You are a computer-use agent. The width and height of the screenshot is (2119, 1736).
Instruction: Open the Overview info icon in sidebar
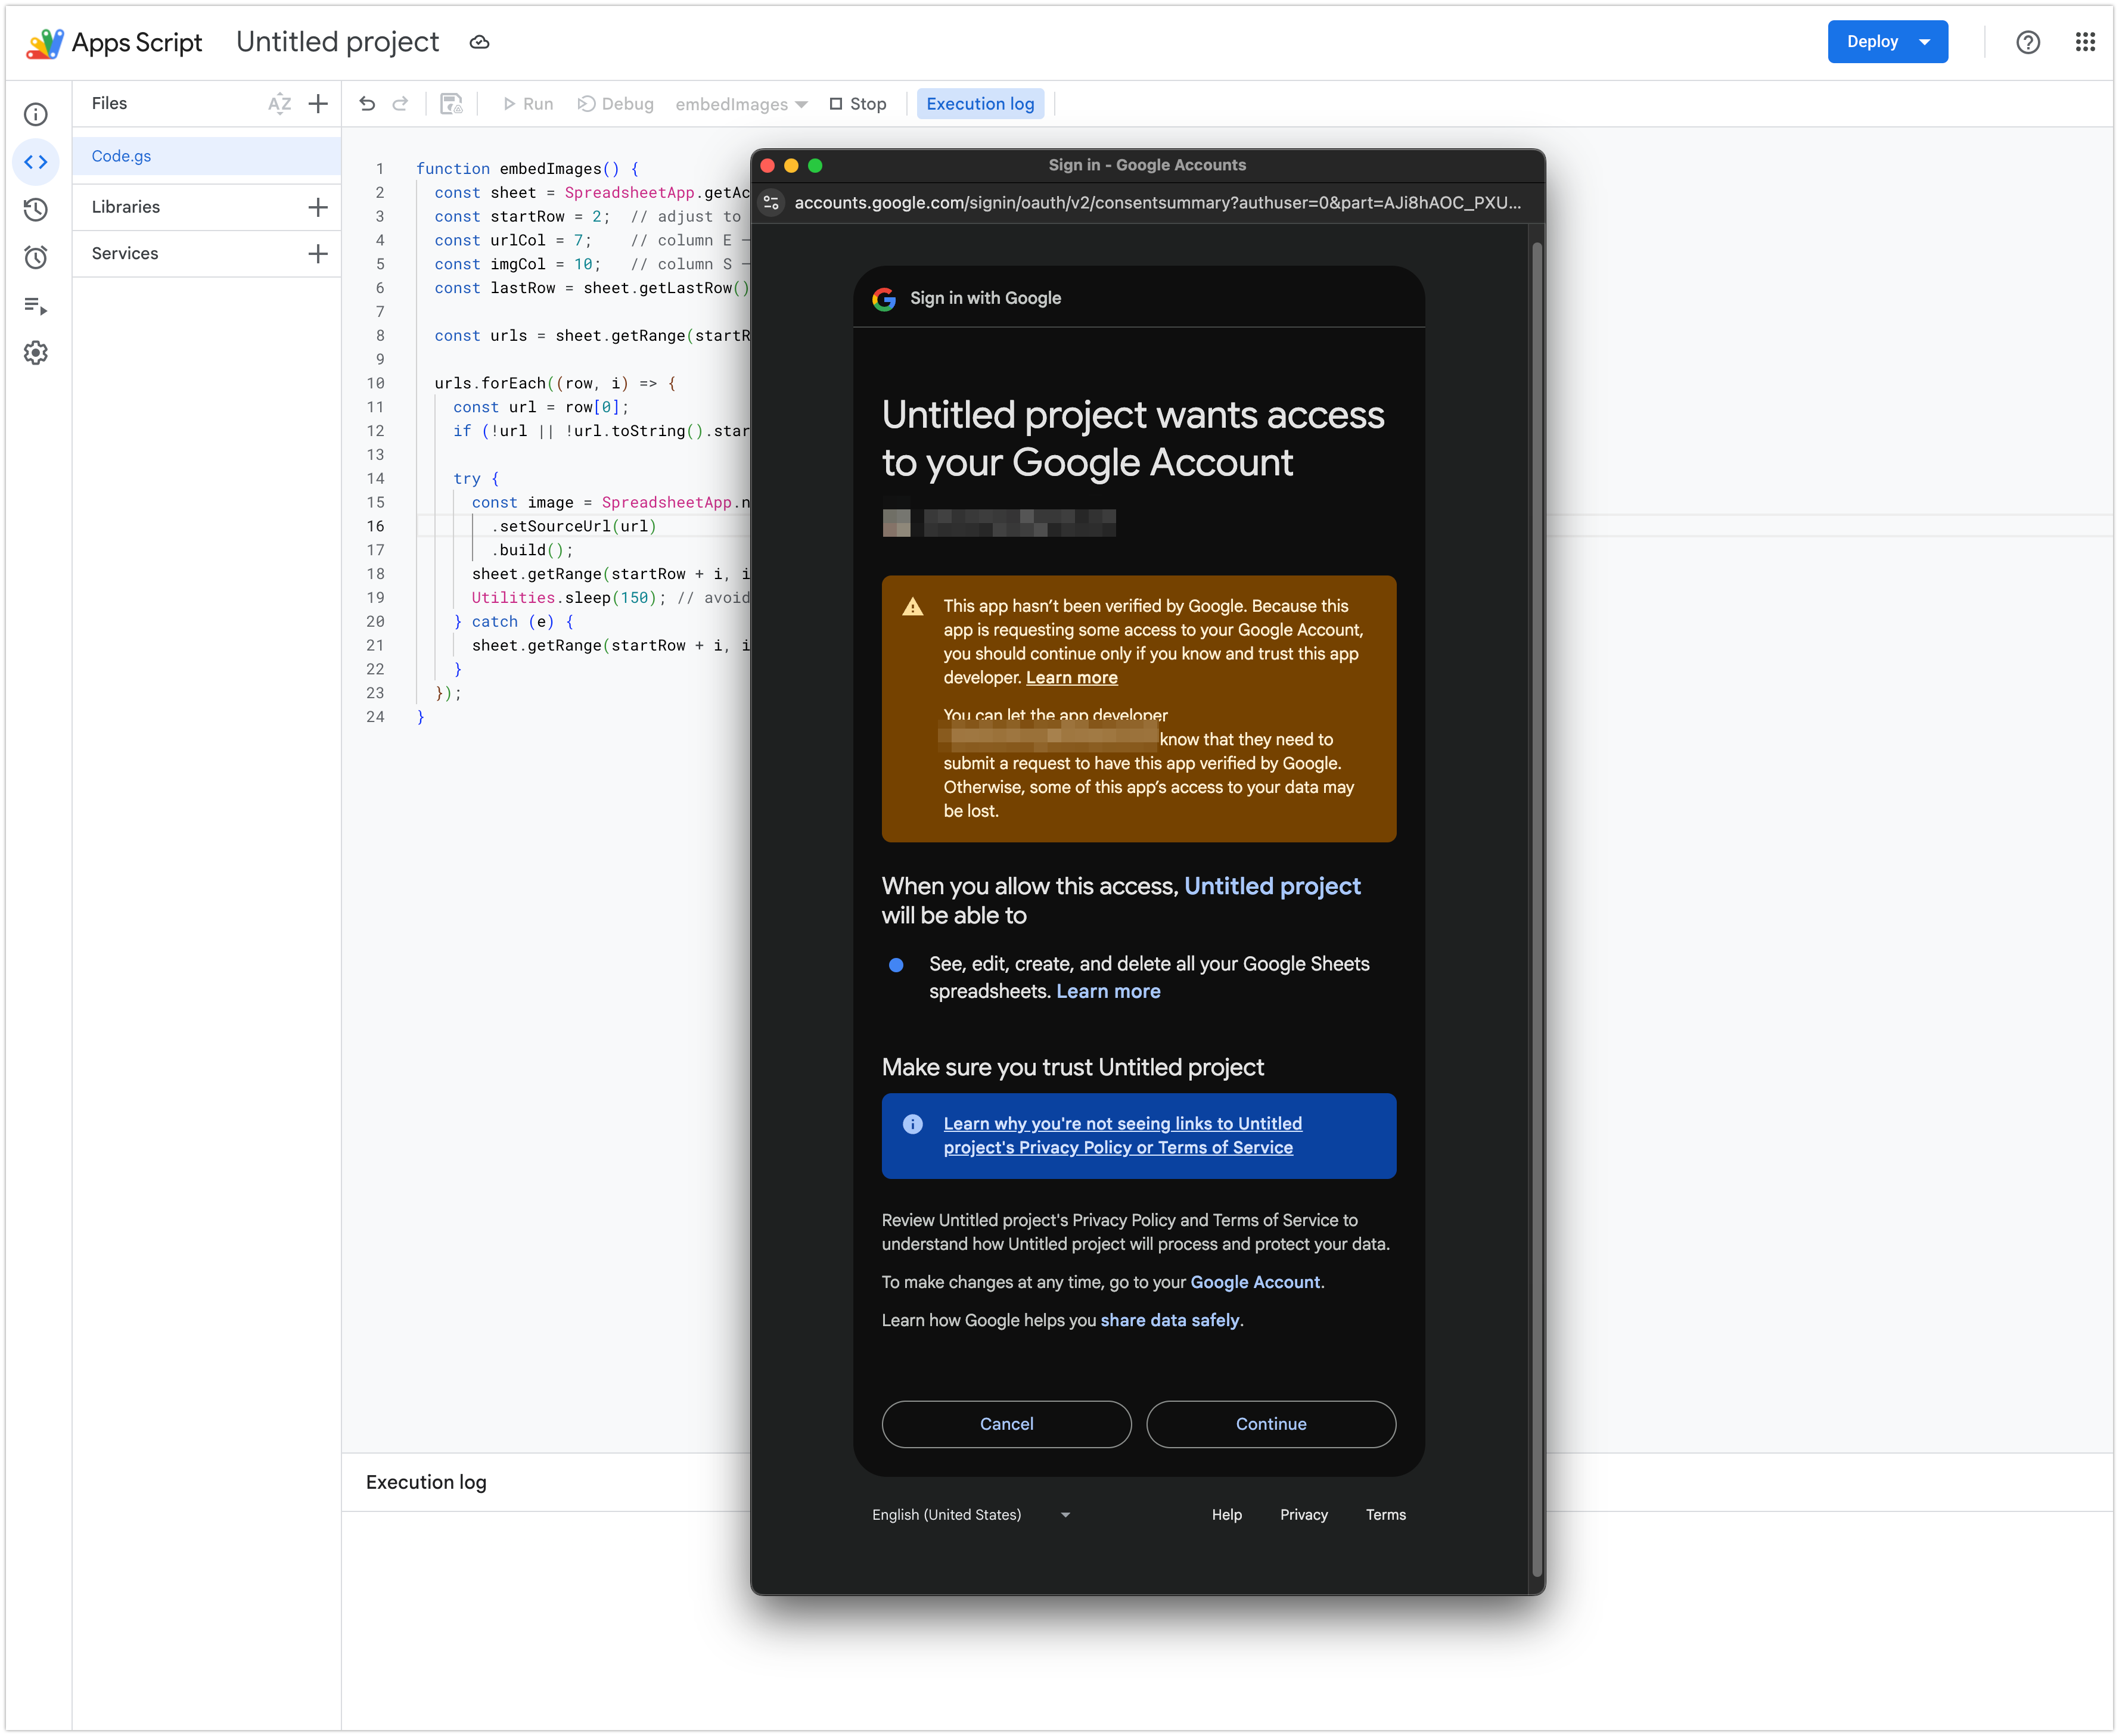(x=36, y=114)
